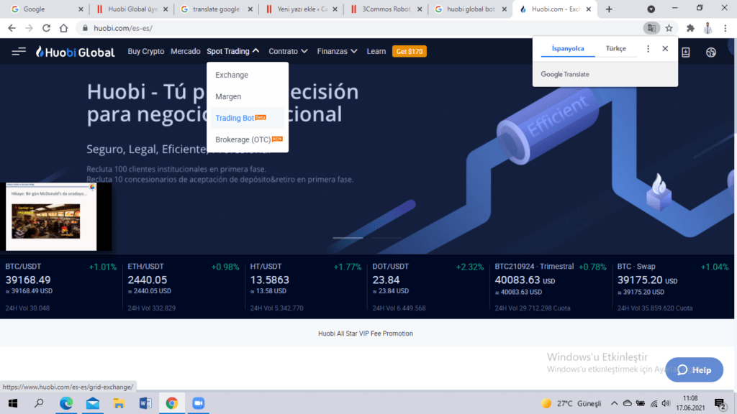Click the Mercado nav link
The image size is (737, 414).
tap(185, 51)
